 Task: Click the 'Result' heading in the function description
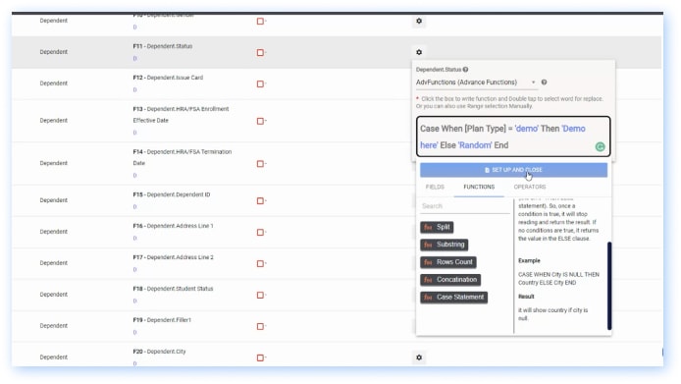pyautogui.click(x=526, y=297)
